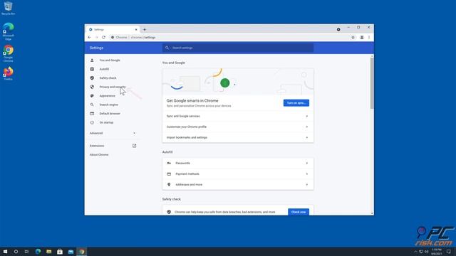Open Passwords settings row
The image size is (456, 256).
tap(238, 163)
